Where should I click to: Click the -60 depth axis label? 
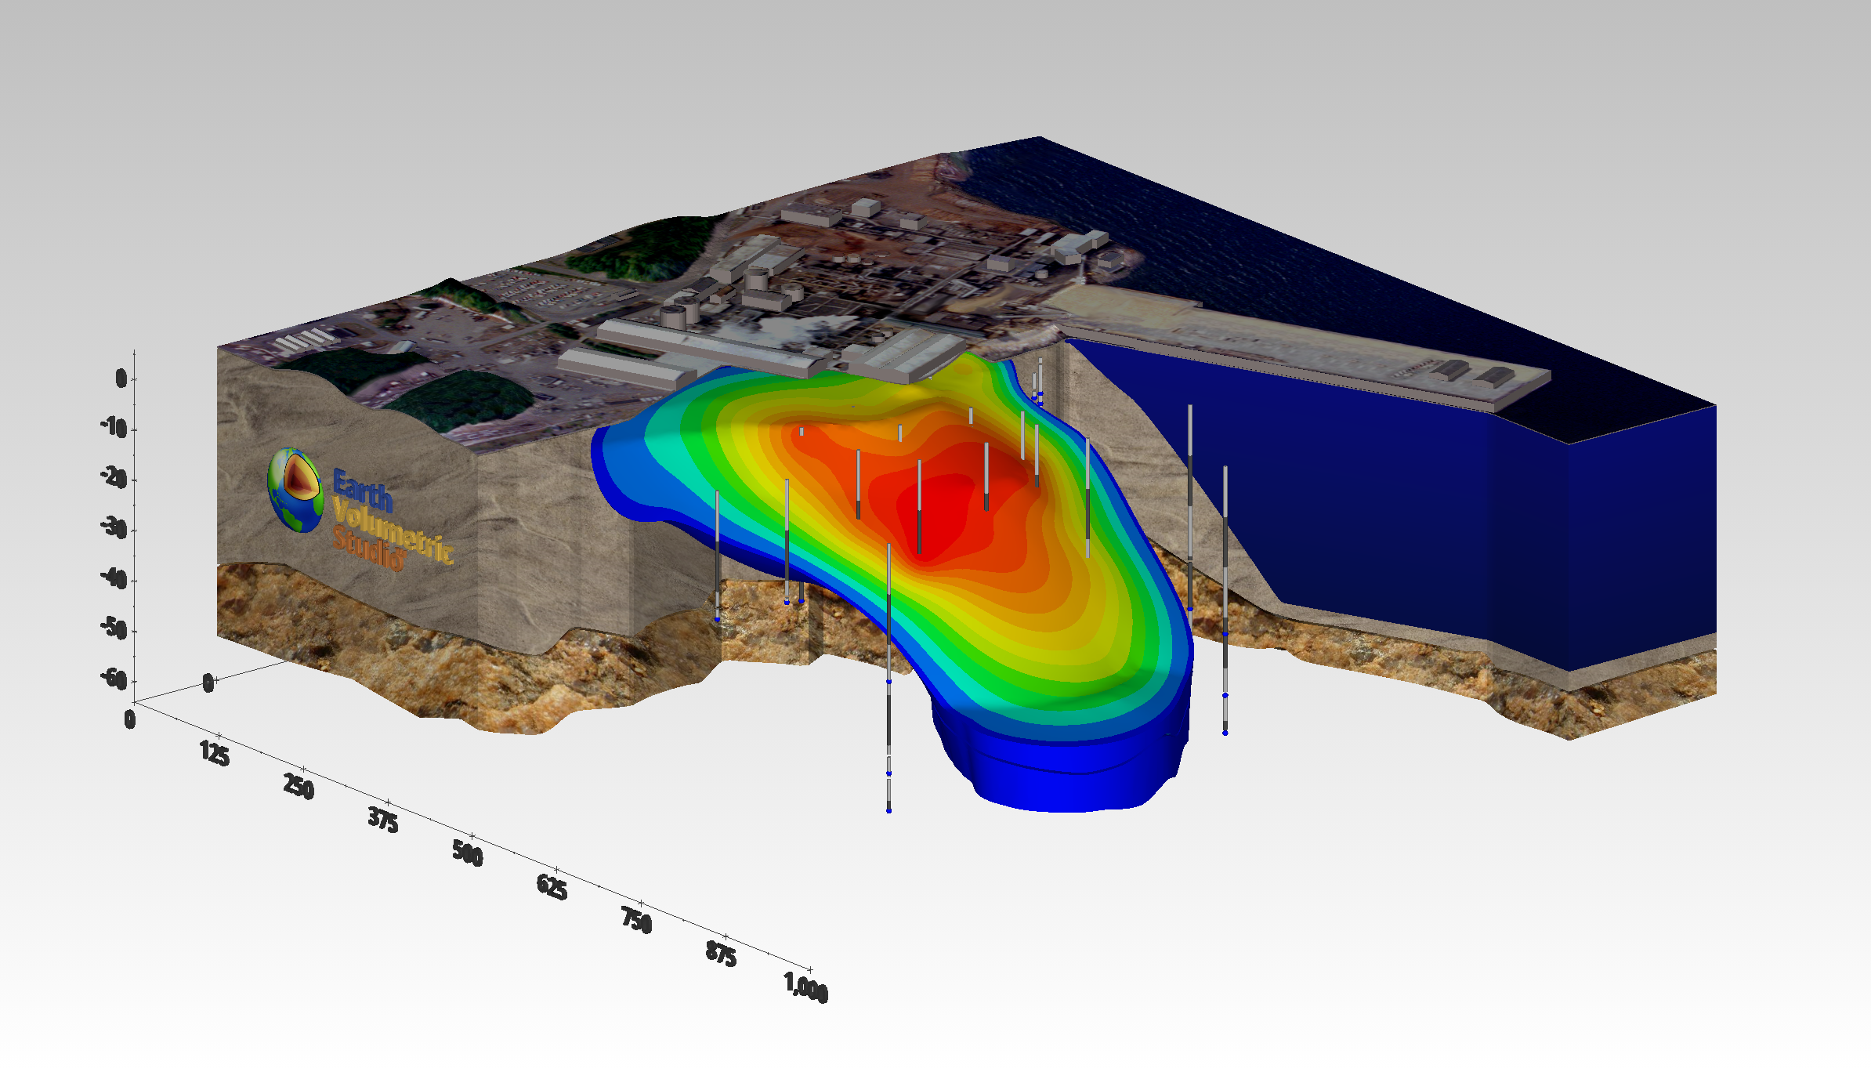114,678
